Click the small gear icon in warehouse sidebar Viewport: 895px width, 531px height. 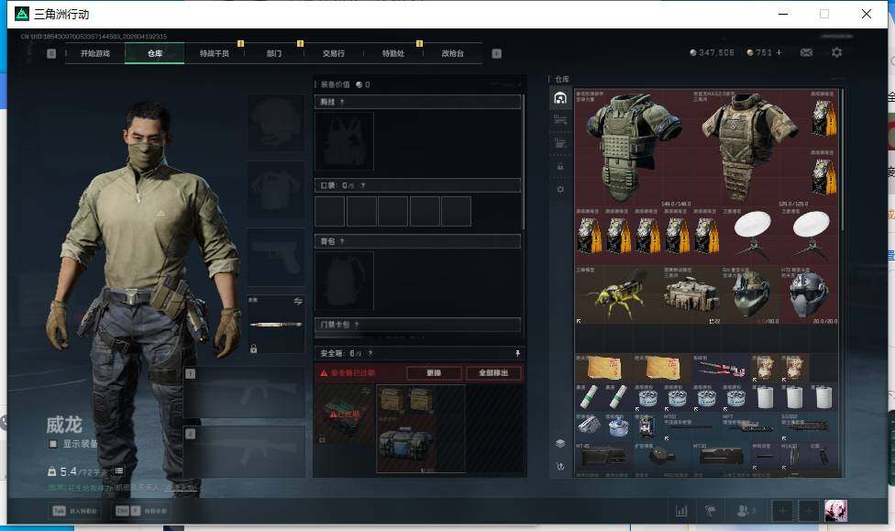pyautogui.click(x=560, y=189)
